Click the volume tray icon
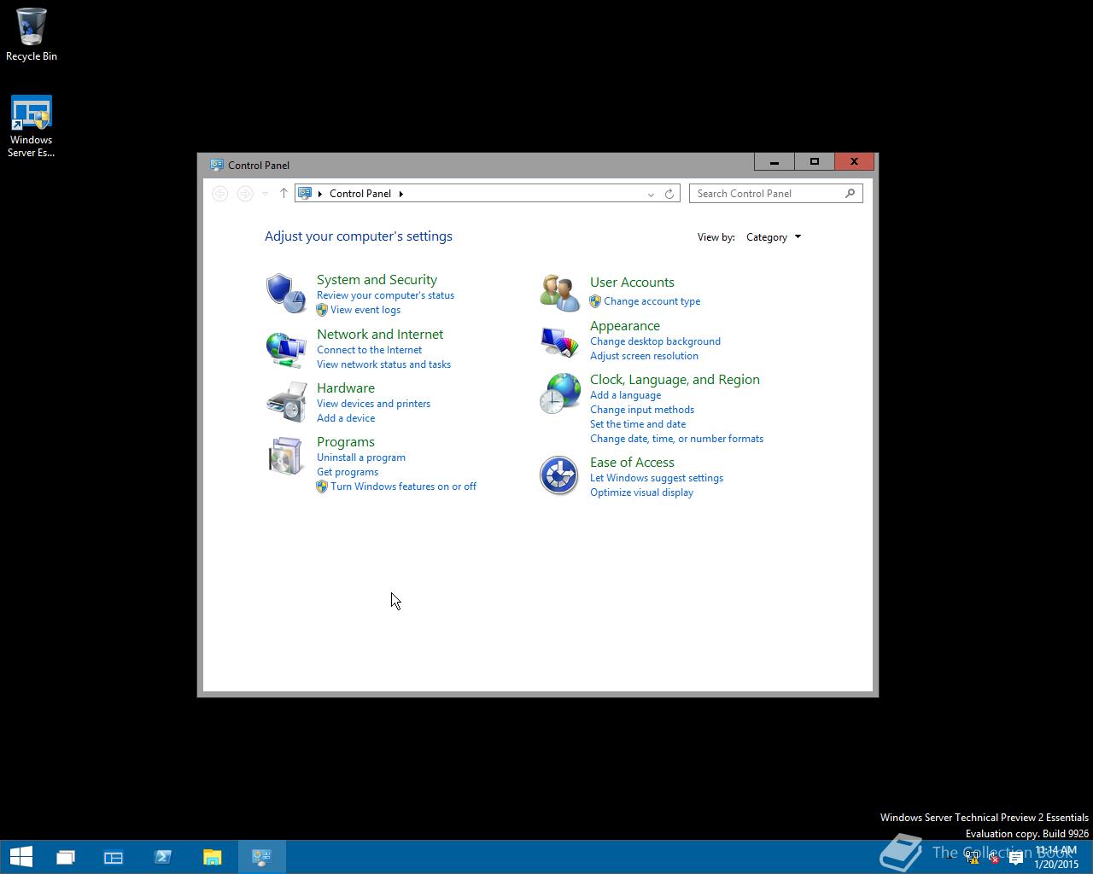 pyautogui.click(x=993, y=858)
